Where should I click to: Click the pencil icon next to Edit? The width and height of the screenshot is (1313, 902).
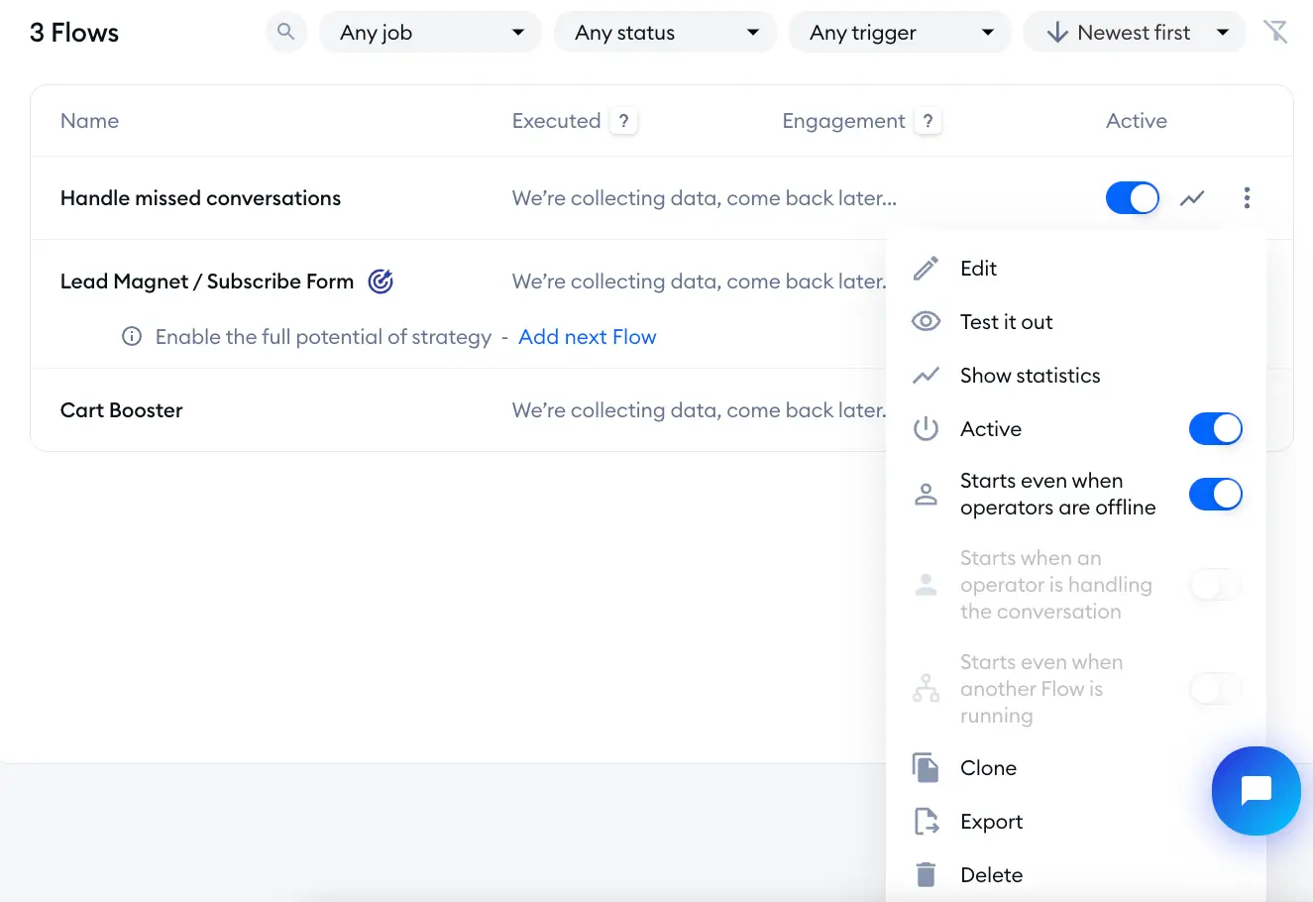point(926,269)
